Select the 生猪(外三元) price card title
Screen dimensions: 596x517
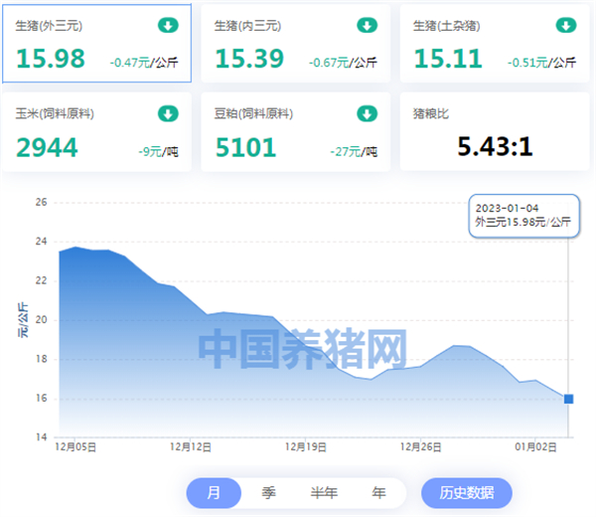[49, 26]
